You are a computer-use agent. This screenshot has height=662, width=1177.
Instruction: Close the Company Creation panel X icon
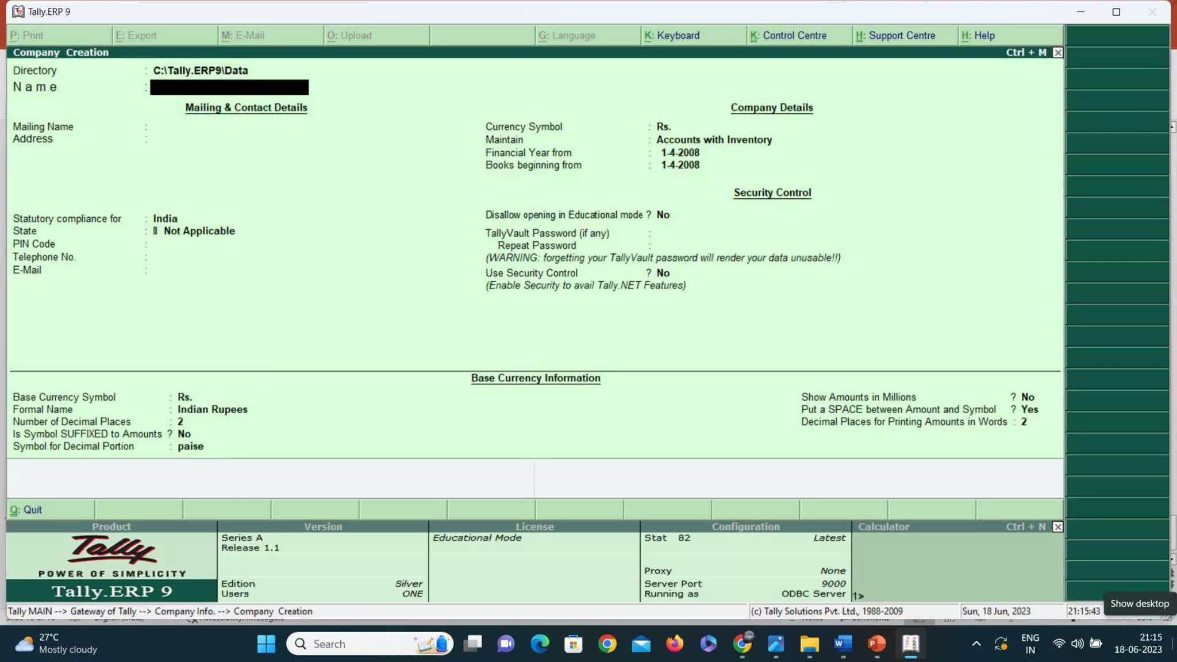(1057, 52)
